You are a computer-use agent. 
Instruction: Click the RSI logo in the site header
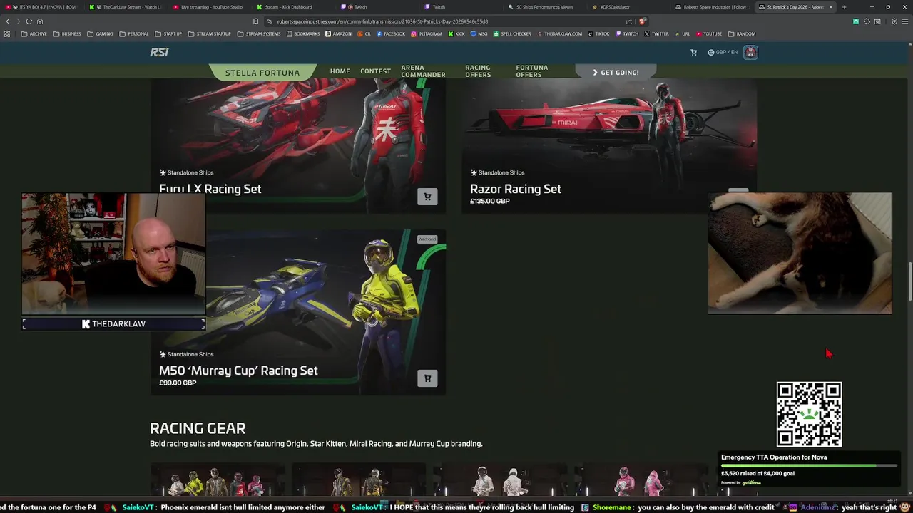(159, 52)
